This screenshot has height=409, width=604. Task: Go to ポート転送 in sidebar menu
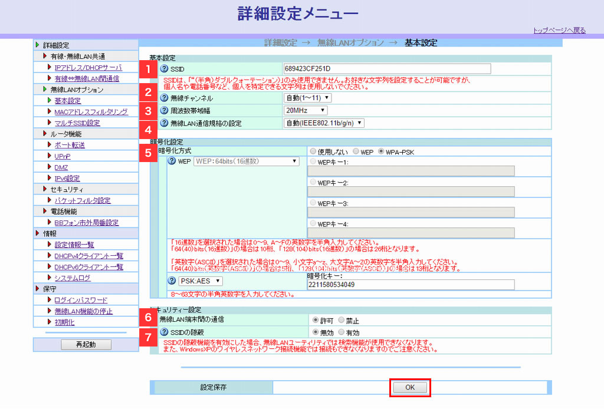(70, 145)
